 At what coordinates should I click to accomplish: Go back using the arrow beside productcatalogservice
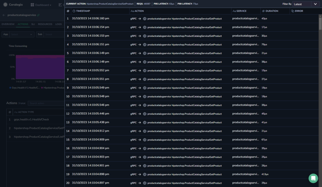click(4, 15)
